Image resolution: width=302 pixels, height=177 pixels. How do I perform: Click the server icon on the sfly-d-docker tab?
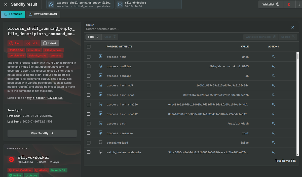click(119, 4)
